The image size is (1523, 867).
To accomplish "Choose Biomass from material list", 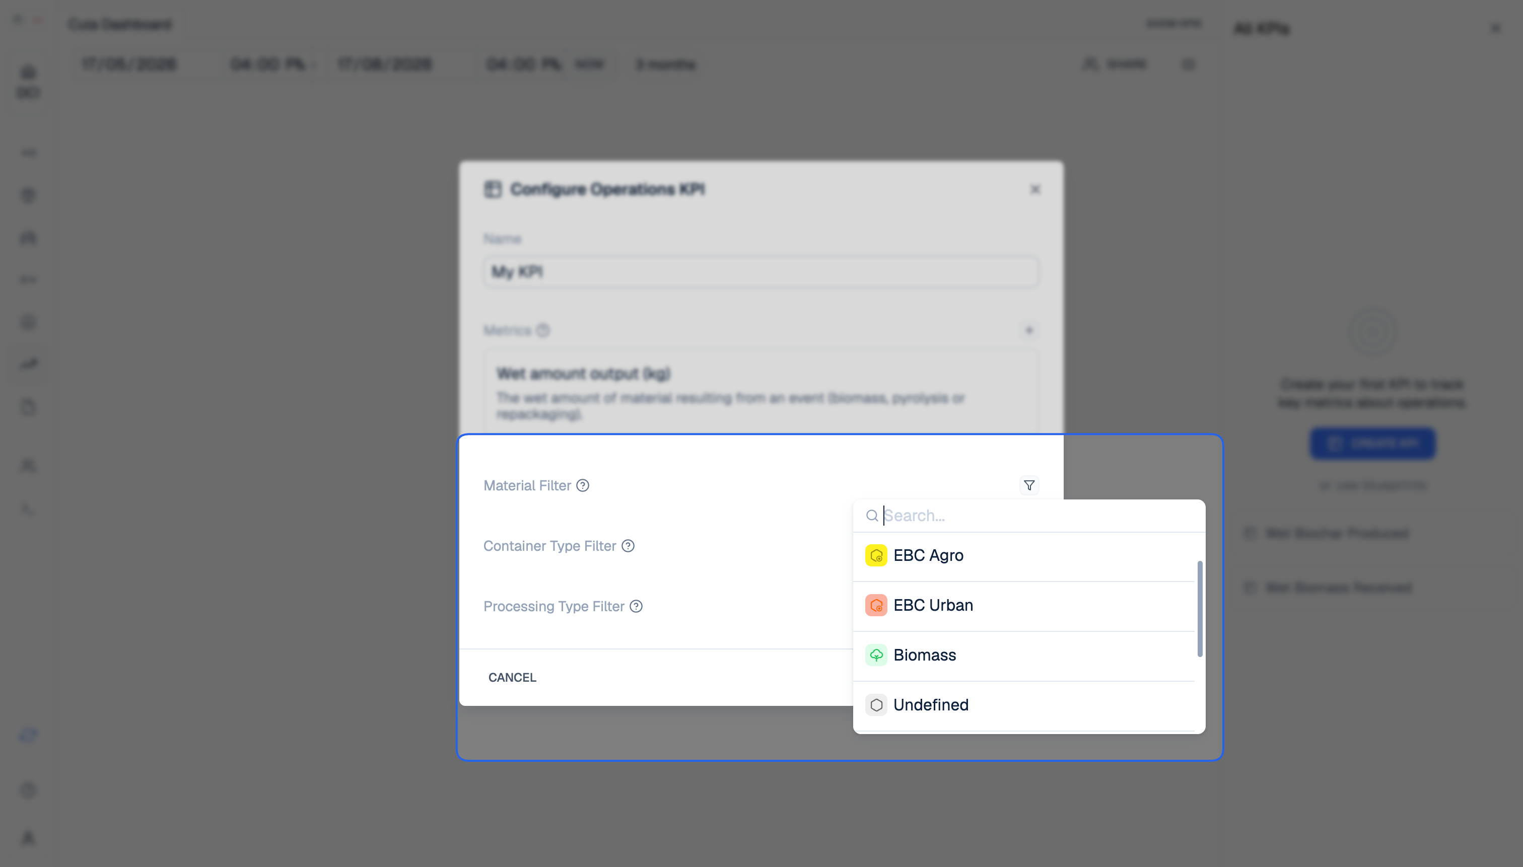I will tap(1024, 656).
